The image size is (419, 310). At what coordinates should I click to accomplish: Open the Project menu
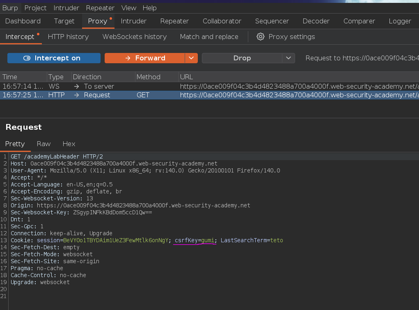pos(36,8)
